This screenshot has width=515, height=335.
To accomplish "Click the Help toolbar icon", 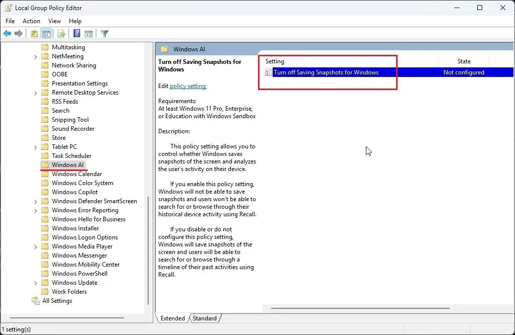I will coord(76,33).
